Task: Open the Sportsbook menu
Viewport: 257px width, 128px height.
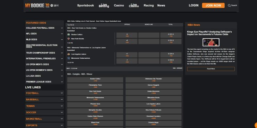Action: (x=85, y=6)
